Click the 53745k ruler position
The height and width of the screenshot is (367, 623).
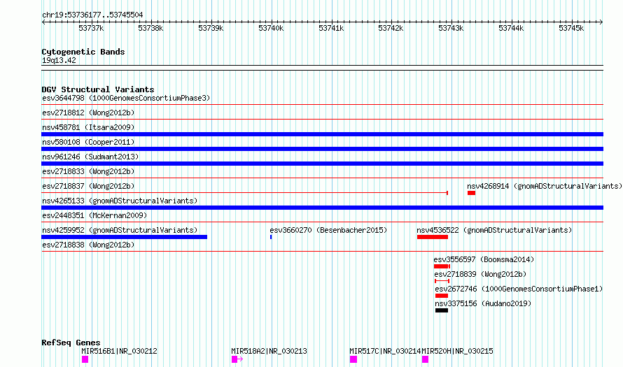571,28
